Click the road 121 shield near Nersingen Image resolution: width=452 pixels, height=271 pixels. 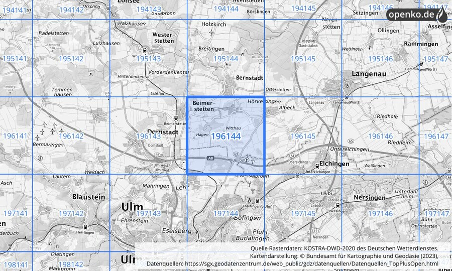[316, 231]
